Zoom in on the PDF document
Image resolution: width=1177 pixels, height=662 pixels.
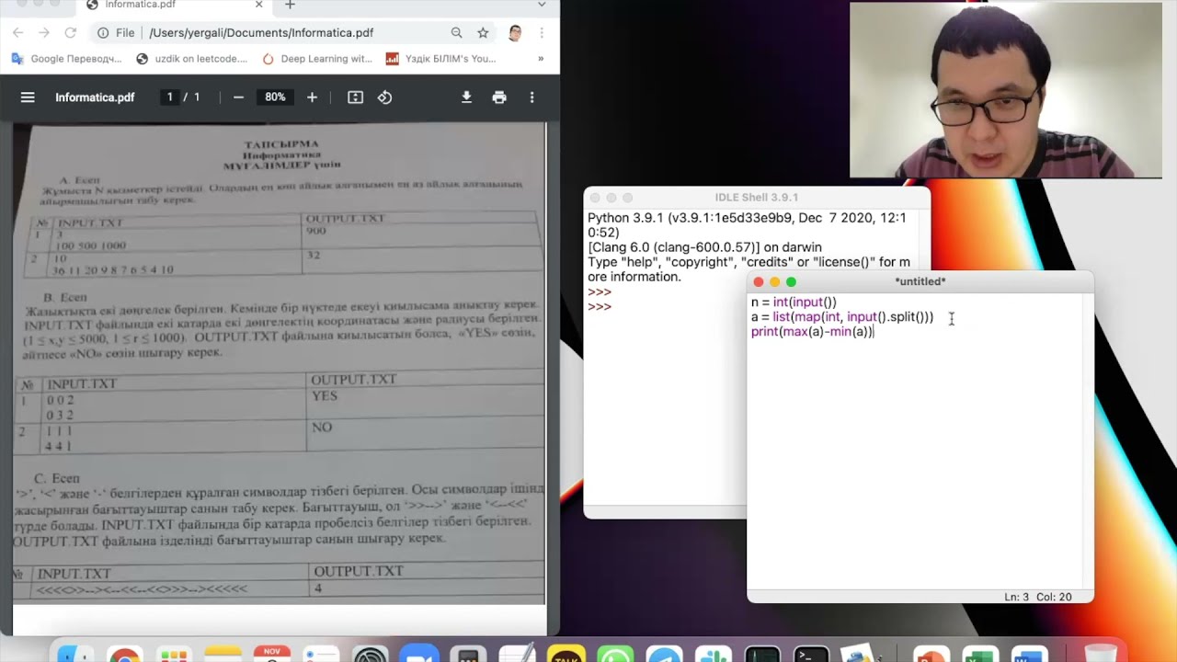click(x=312, y=97)
